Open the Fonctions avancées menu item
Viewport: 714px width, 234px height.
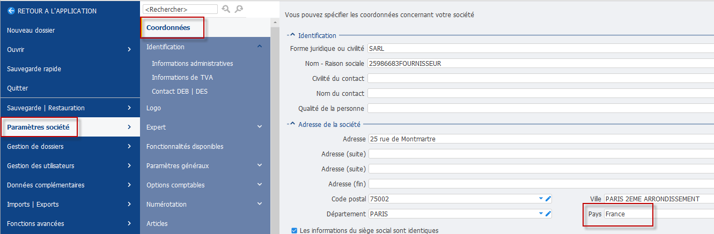click(x=70, y=223)
